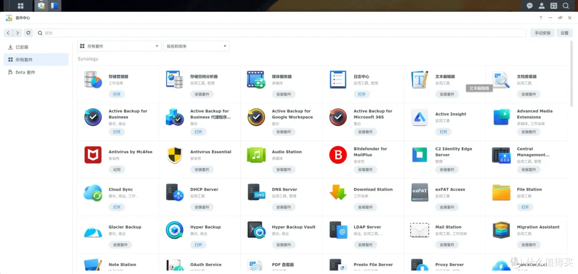This screenshot has height=274, width=578.
Task: Click the Advanced Media Extensions icon
Action: point(501,117)
